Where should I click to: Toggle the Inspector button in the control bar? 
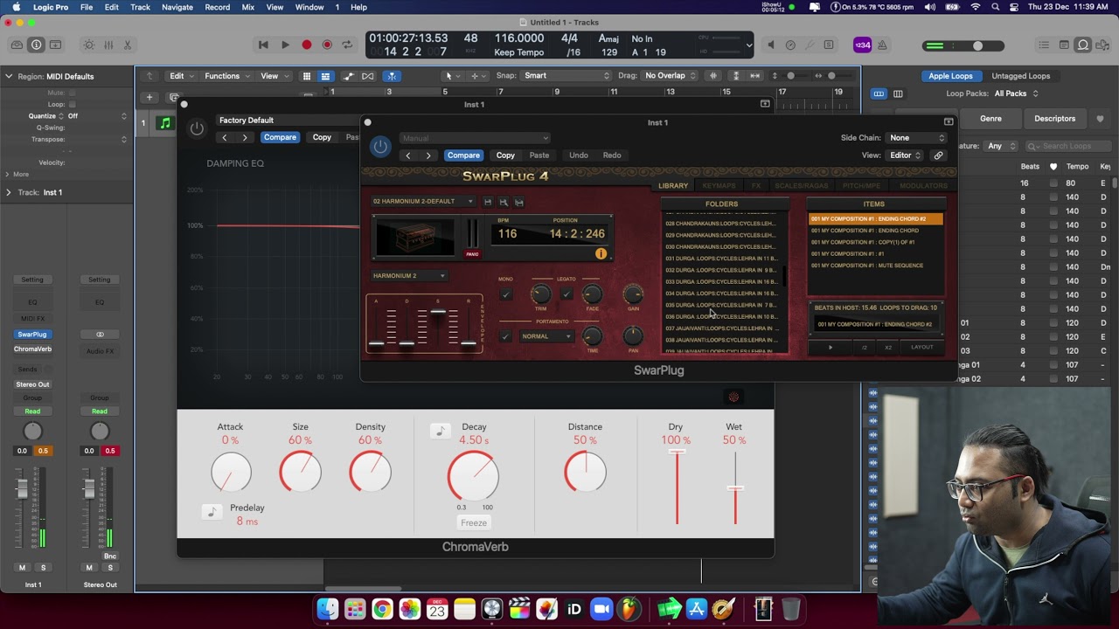pyautogui.click(x=37, y=45)
